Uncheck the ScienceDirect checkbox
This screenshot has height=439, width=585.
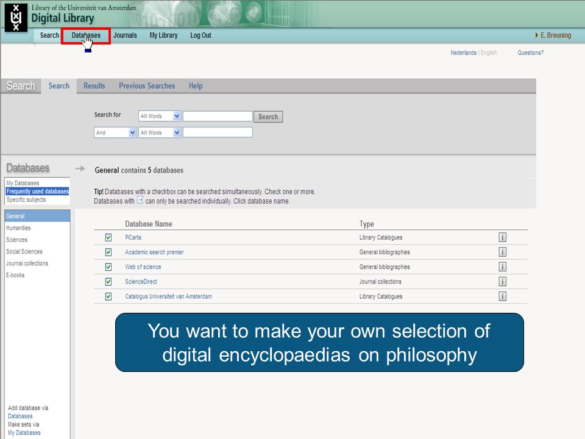(x=108, y=282)
